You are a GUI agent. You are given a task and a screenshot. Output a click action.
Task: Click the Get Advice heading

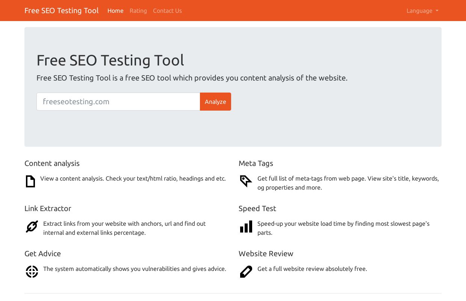click(x=42, y=254)
